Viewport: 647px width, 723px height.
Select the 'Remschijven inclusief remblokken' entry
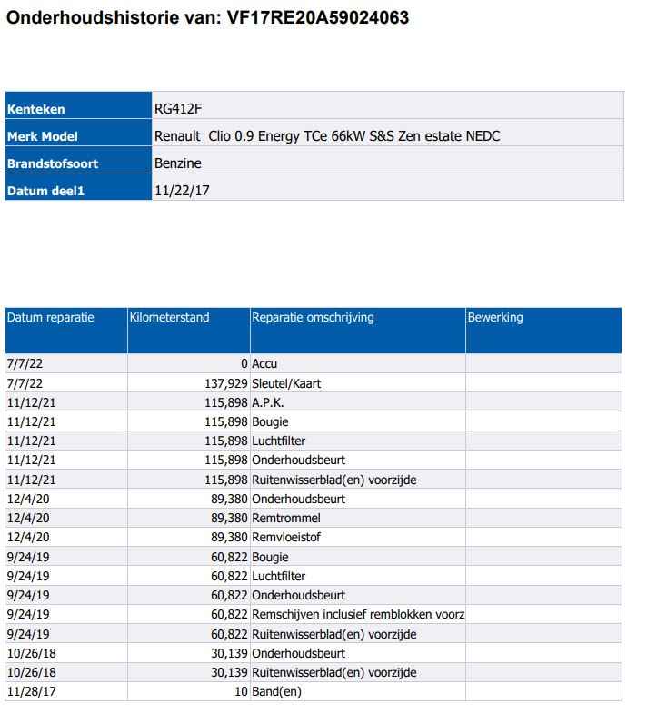point(358,614)
